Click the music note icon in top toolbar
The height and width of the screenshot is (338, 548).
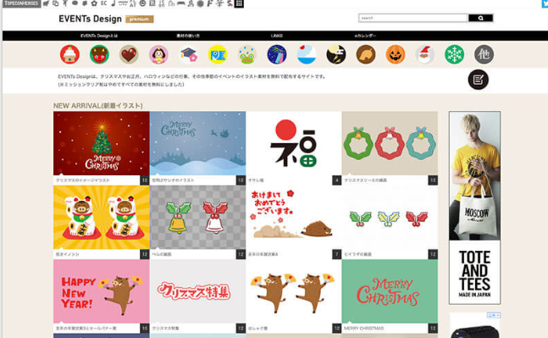tap(113, 3)
